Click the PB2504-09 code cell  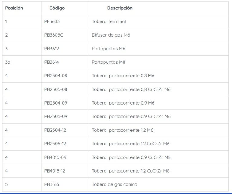tap(56, 103)
